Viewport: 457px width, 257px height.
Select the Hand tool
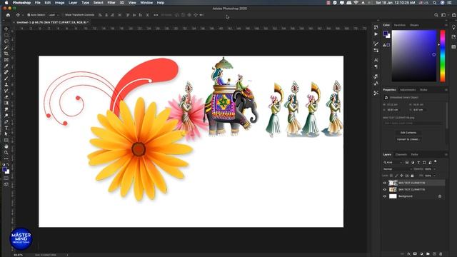(x=6, y=146)
